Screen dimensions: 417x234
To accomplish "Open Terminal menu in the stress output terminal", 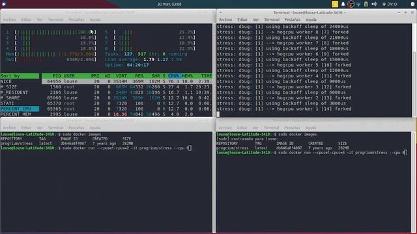I will click(x=272, y=19).
